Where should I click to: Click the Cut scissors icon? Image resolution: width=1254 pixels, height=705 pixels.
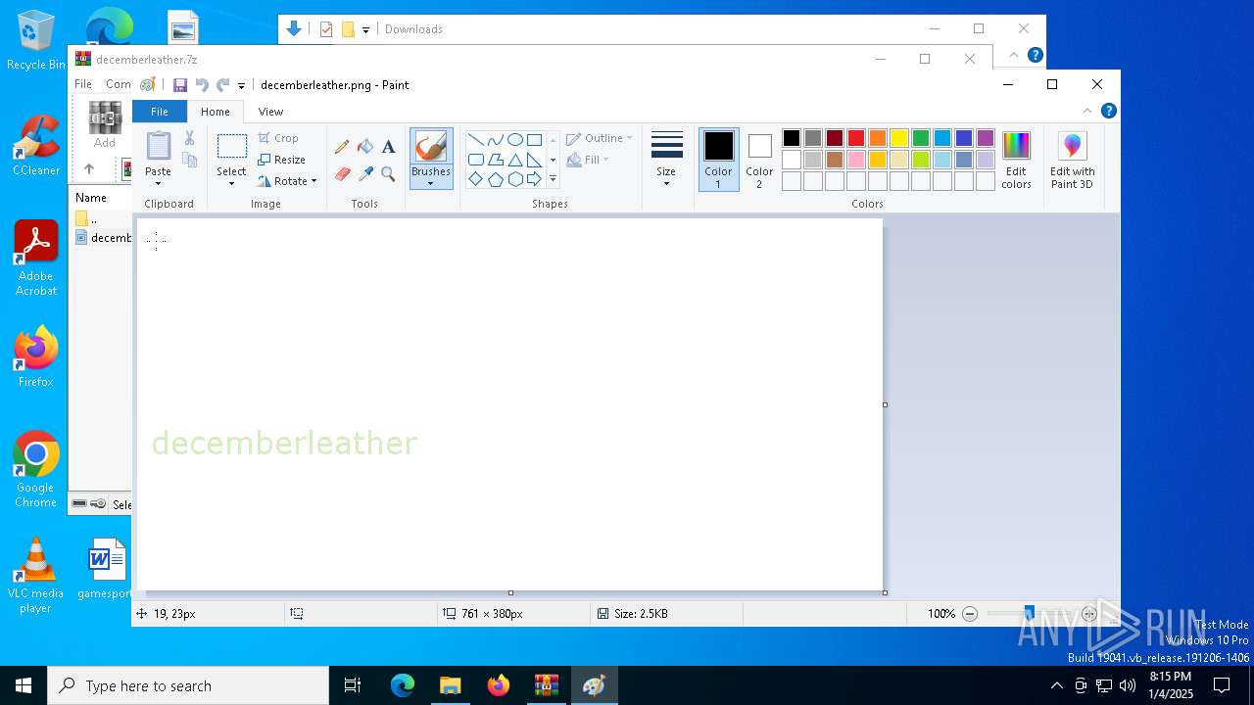coord(189,138)
